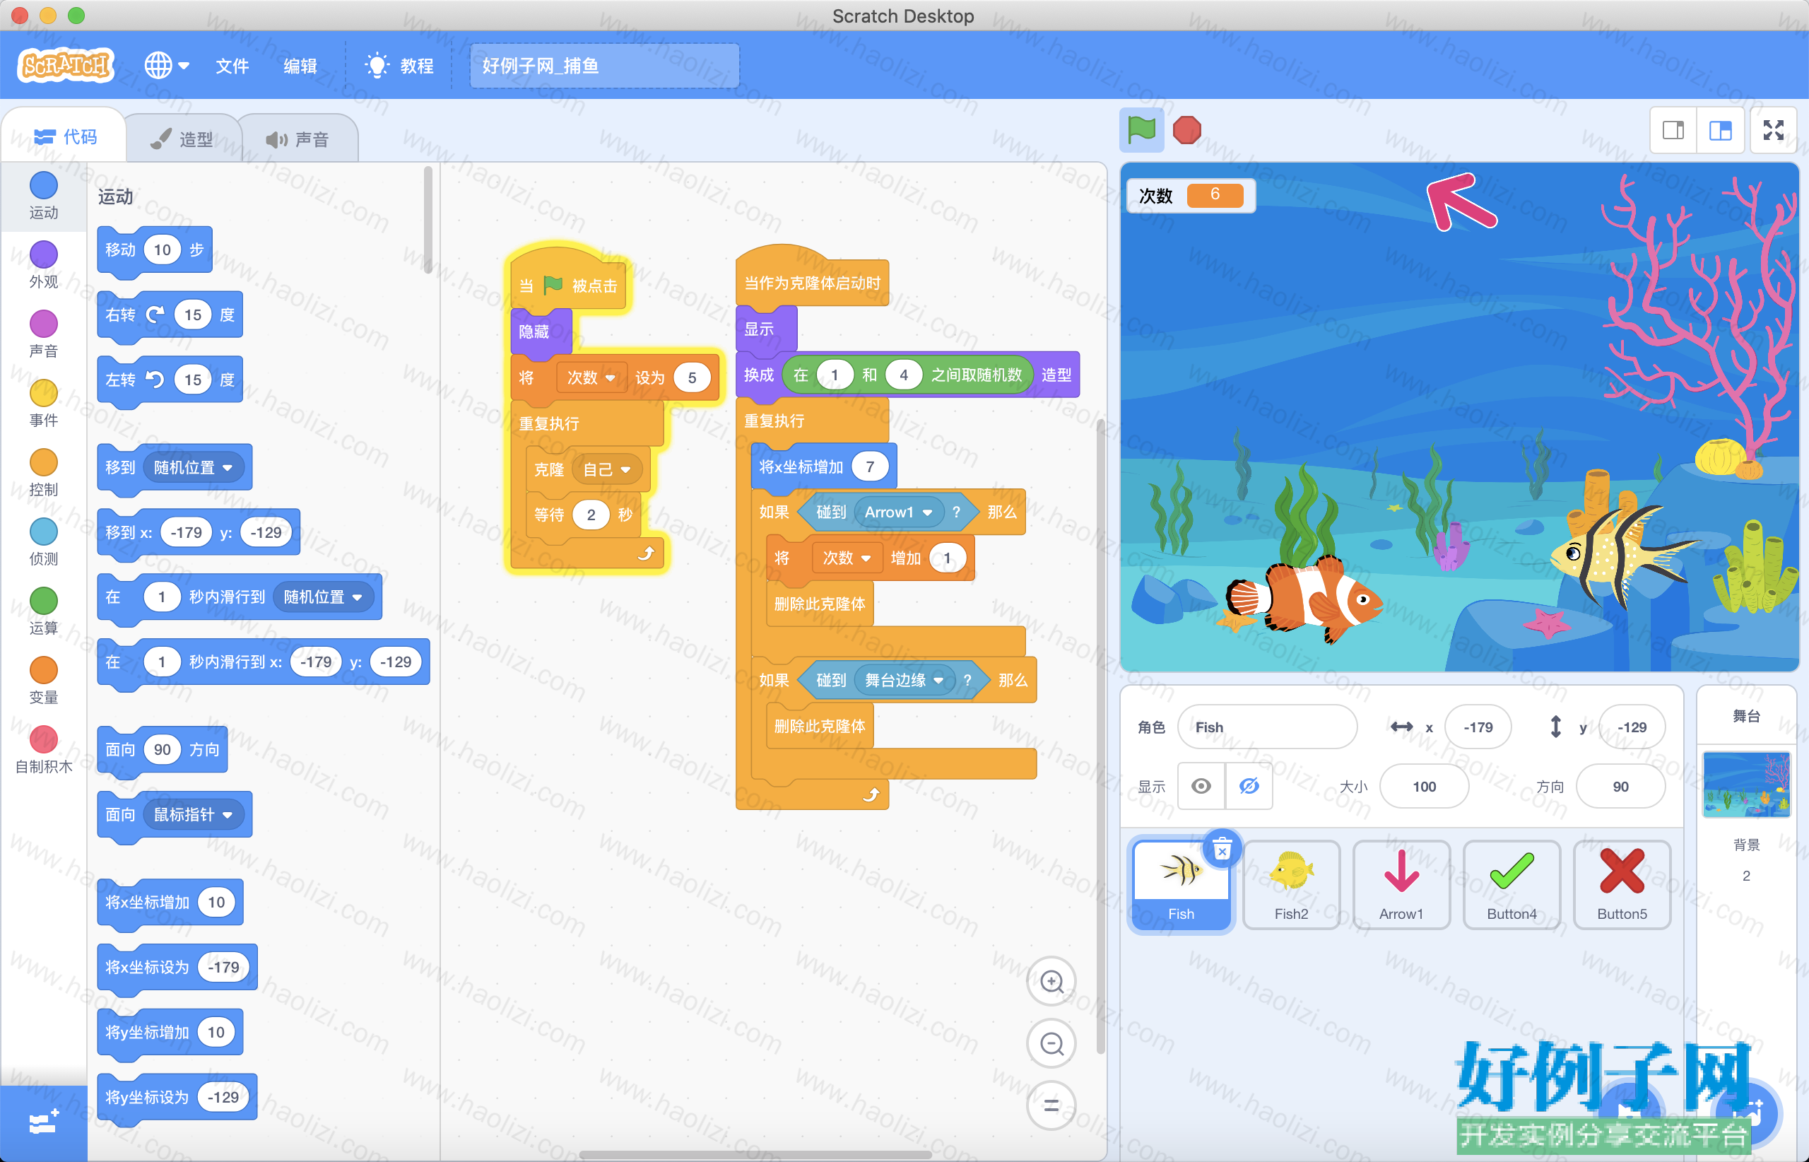Click the sprite y position field
The width and height of the screenshot is (1809, 1162).
point(1632,727)
